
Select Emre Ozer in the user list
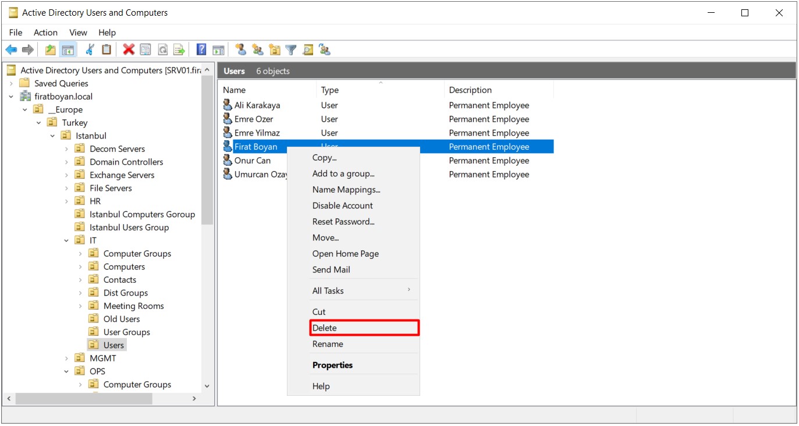tap(254, 119)
